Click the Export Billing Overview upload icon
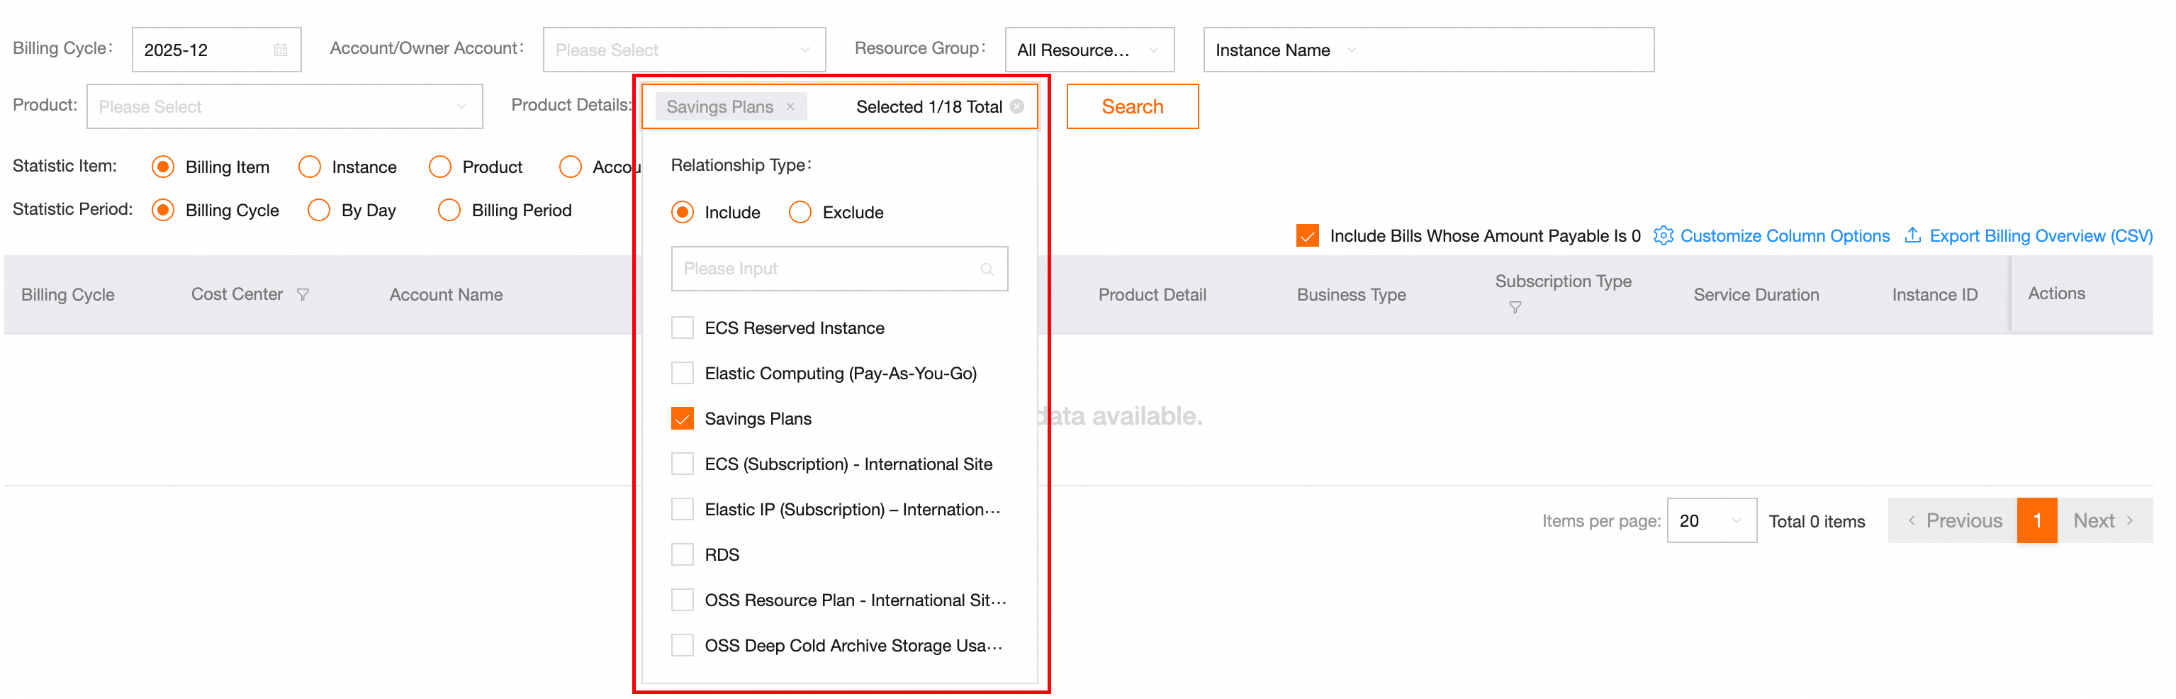The height and width of the screenshot is (699, 2176). point(1912,236)
